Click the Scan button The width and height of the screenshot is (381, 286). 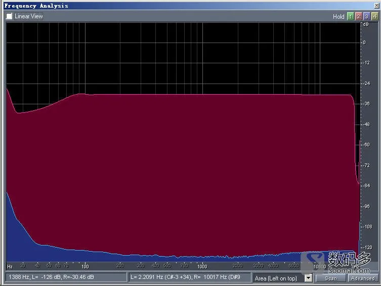click(331, 278)
